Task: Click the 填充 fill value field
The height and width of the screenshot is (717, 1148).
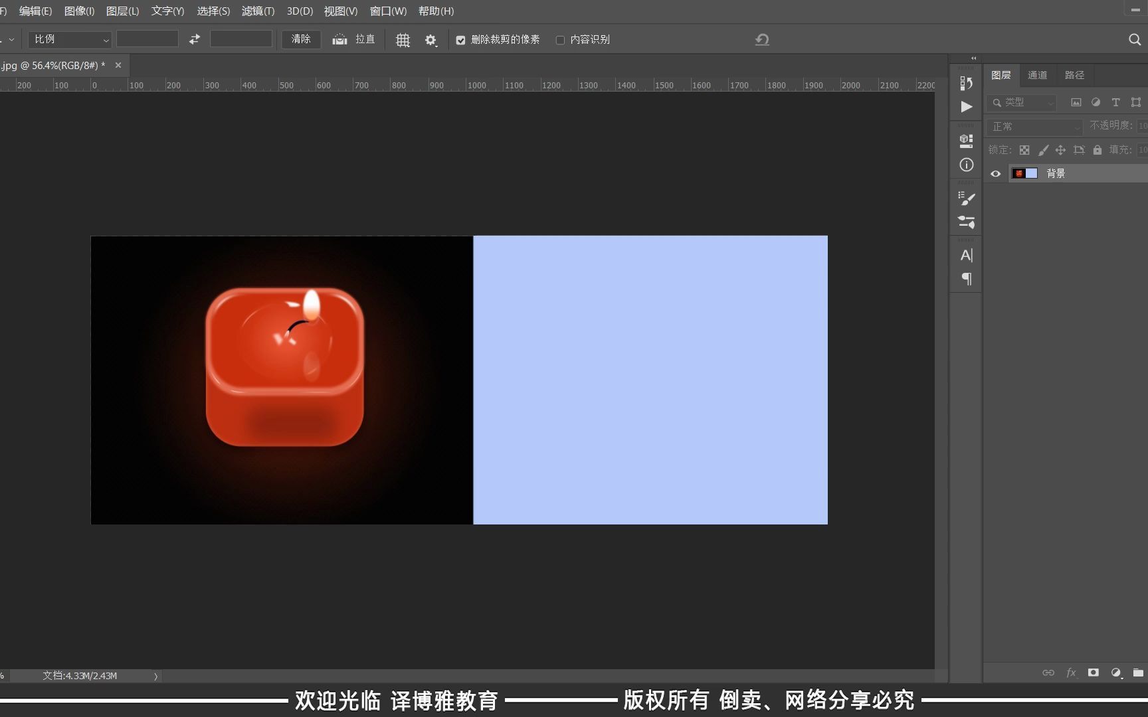Action: 1142,150
